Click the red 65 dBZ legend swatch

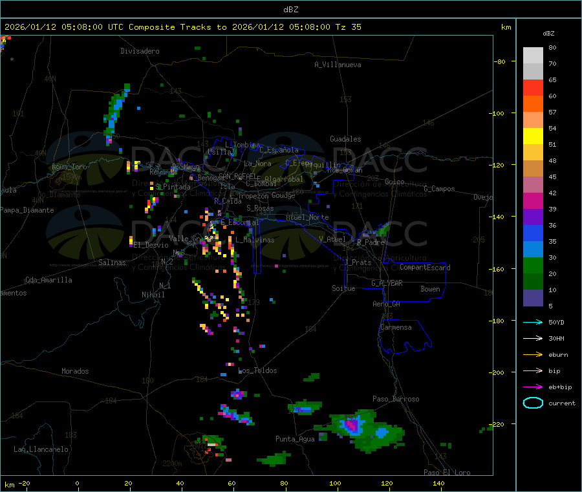(x=533, y=88)
